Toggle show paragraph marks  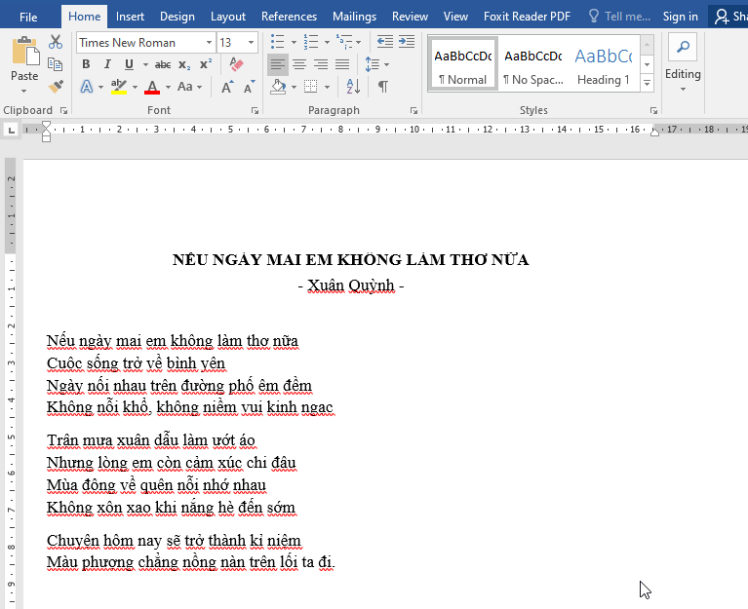click(383, 87)
